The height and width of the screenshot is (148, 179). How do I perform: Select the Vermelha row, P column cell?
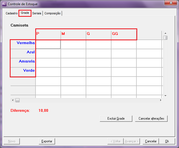(x=48, y=44)
